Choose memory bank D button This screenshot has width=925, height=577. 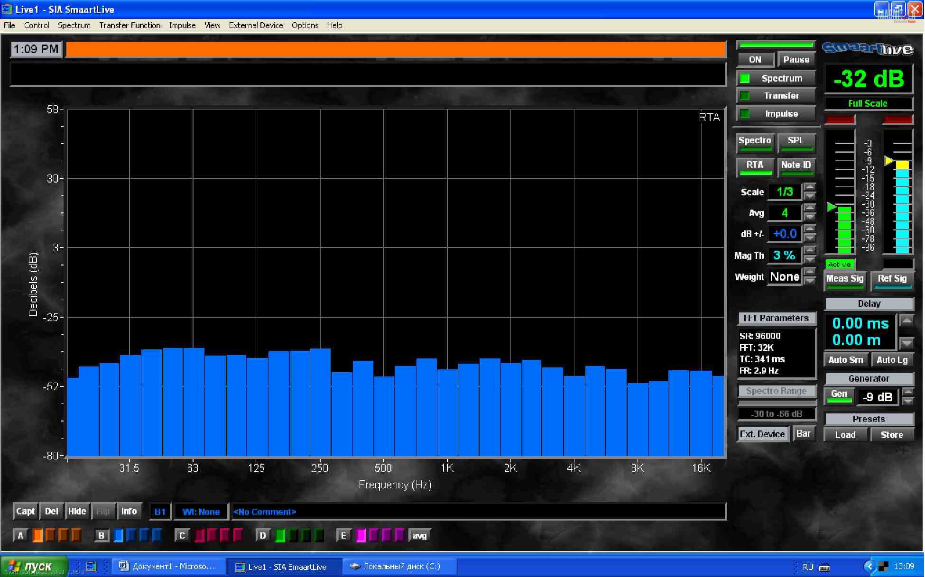263,535
